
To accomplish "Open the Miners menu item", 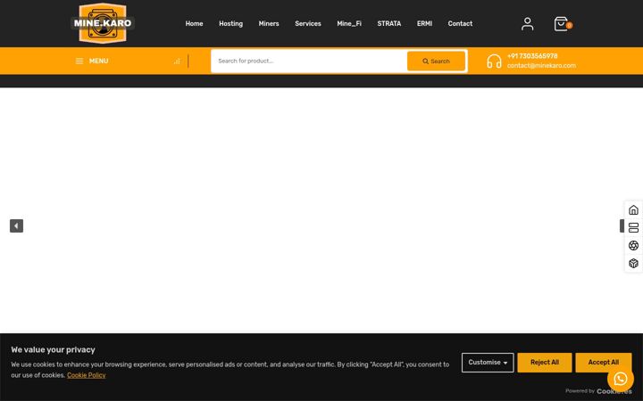I will point(269,24).
